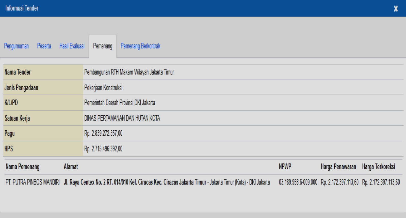Click the Pagu label
406x218 pixels.
pos(10,133)
